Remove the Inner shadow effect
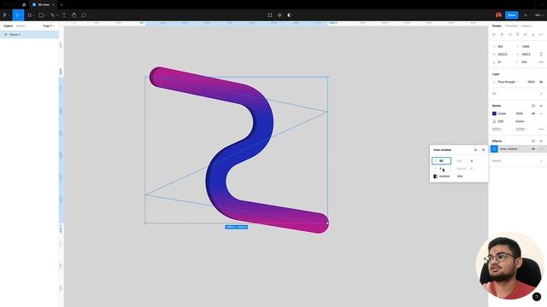 click(x=541, y=149)
